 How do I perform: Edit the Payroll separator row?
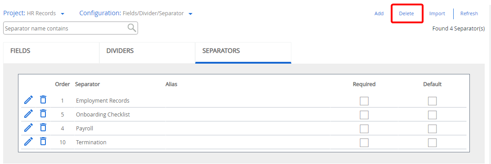click(28, 128)
